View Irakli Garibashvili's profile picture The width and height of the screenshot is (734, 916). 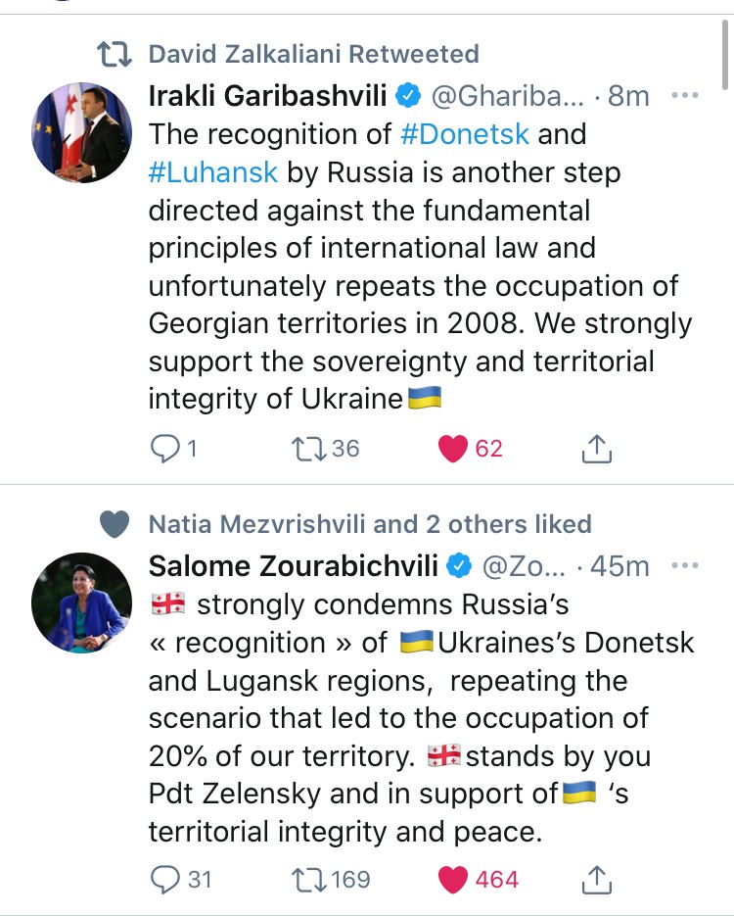tap(82, 132)
